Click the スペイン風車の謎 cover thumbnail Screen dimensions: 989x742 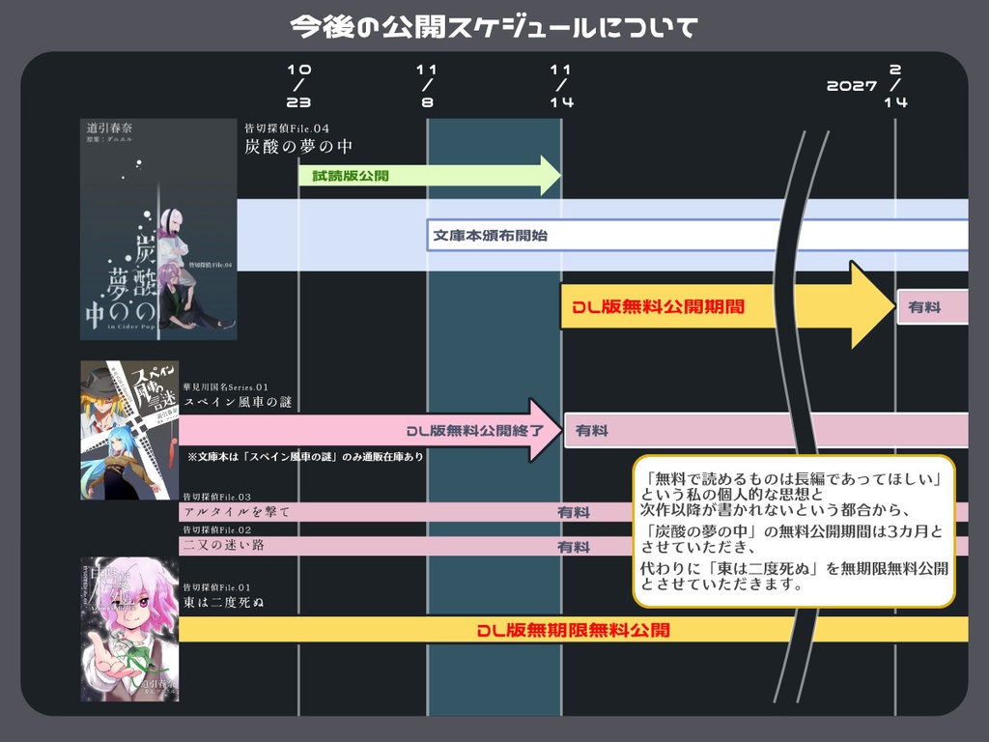tap(129, 430)
